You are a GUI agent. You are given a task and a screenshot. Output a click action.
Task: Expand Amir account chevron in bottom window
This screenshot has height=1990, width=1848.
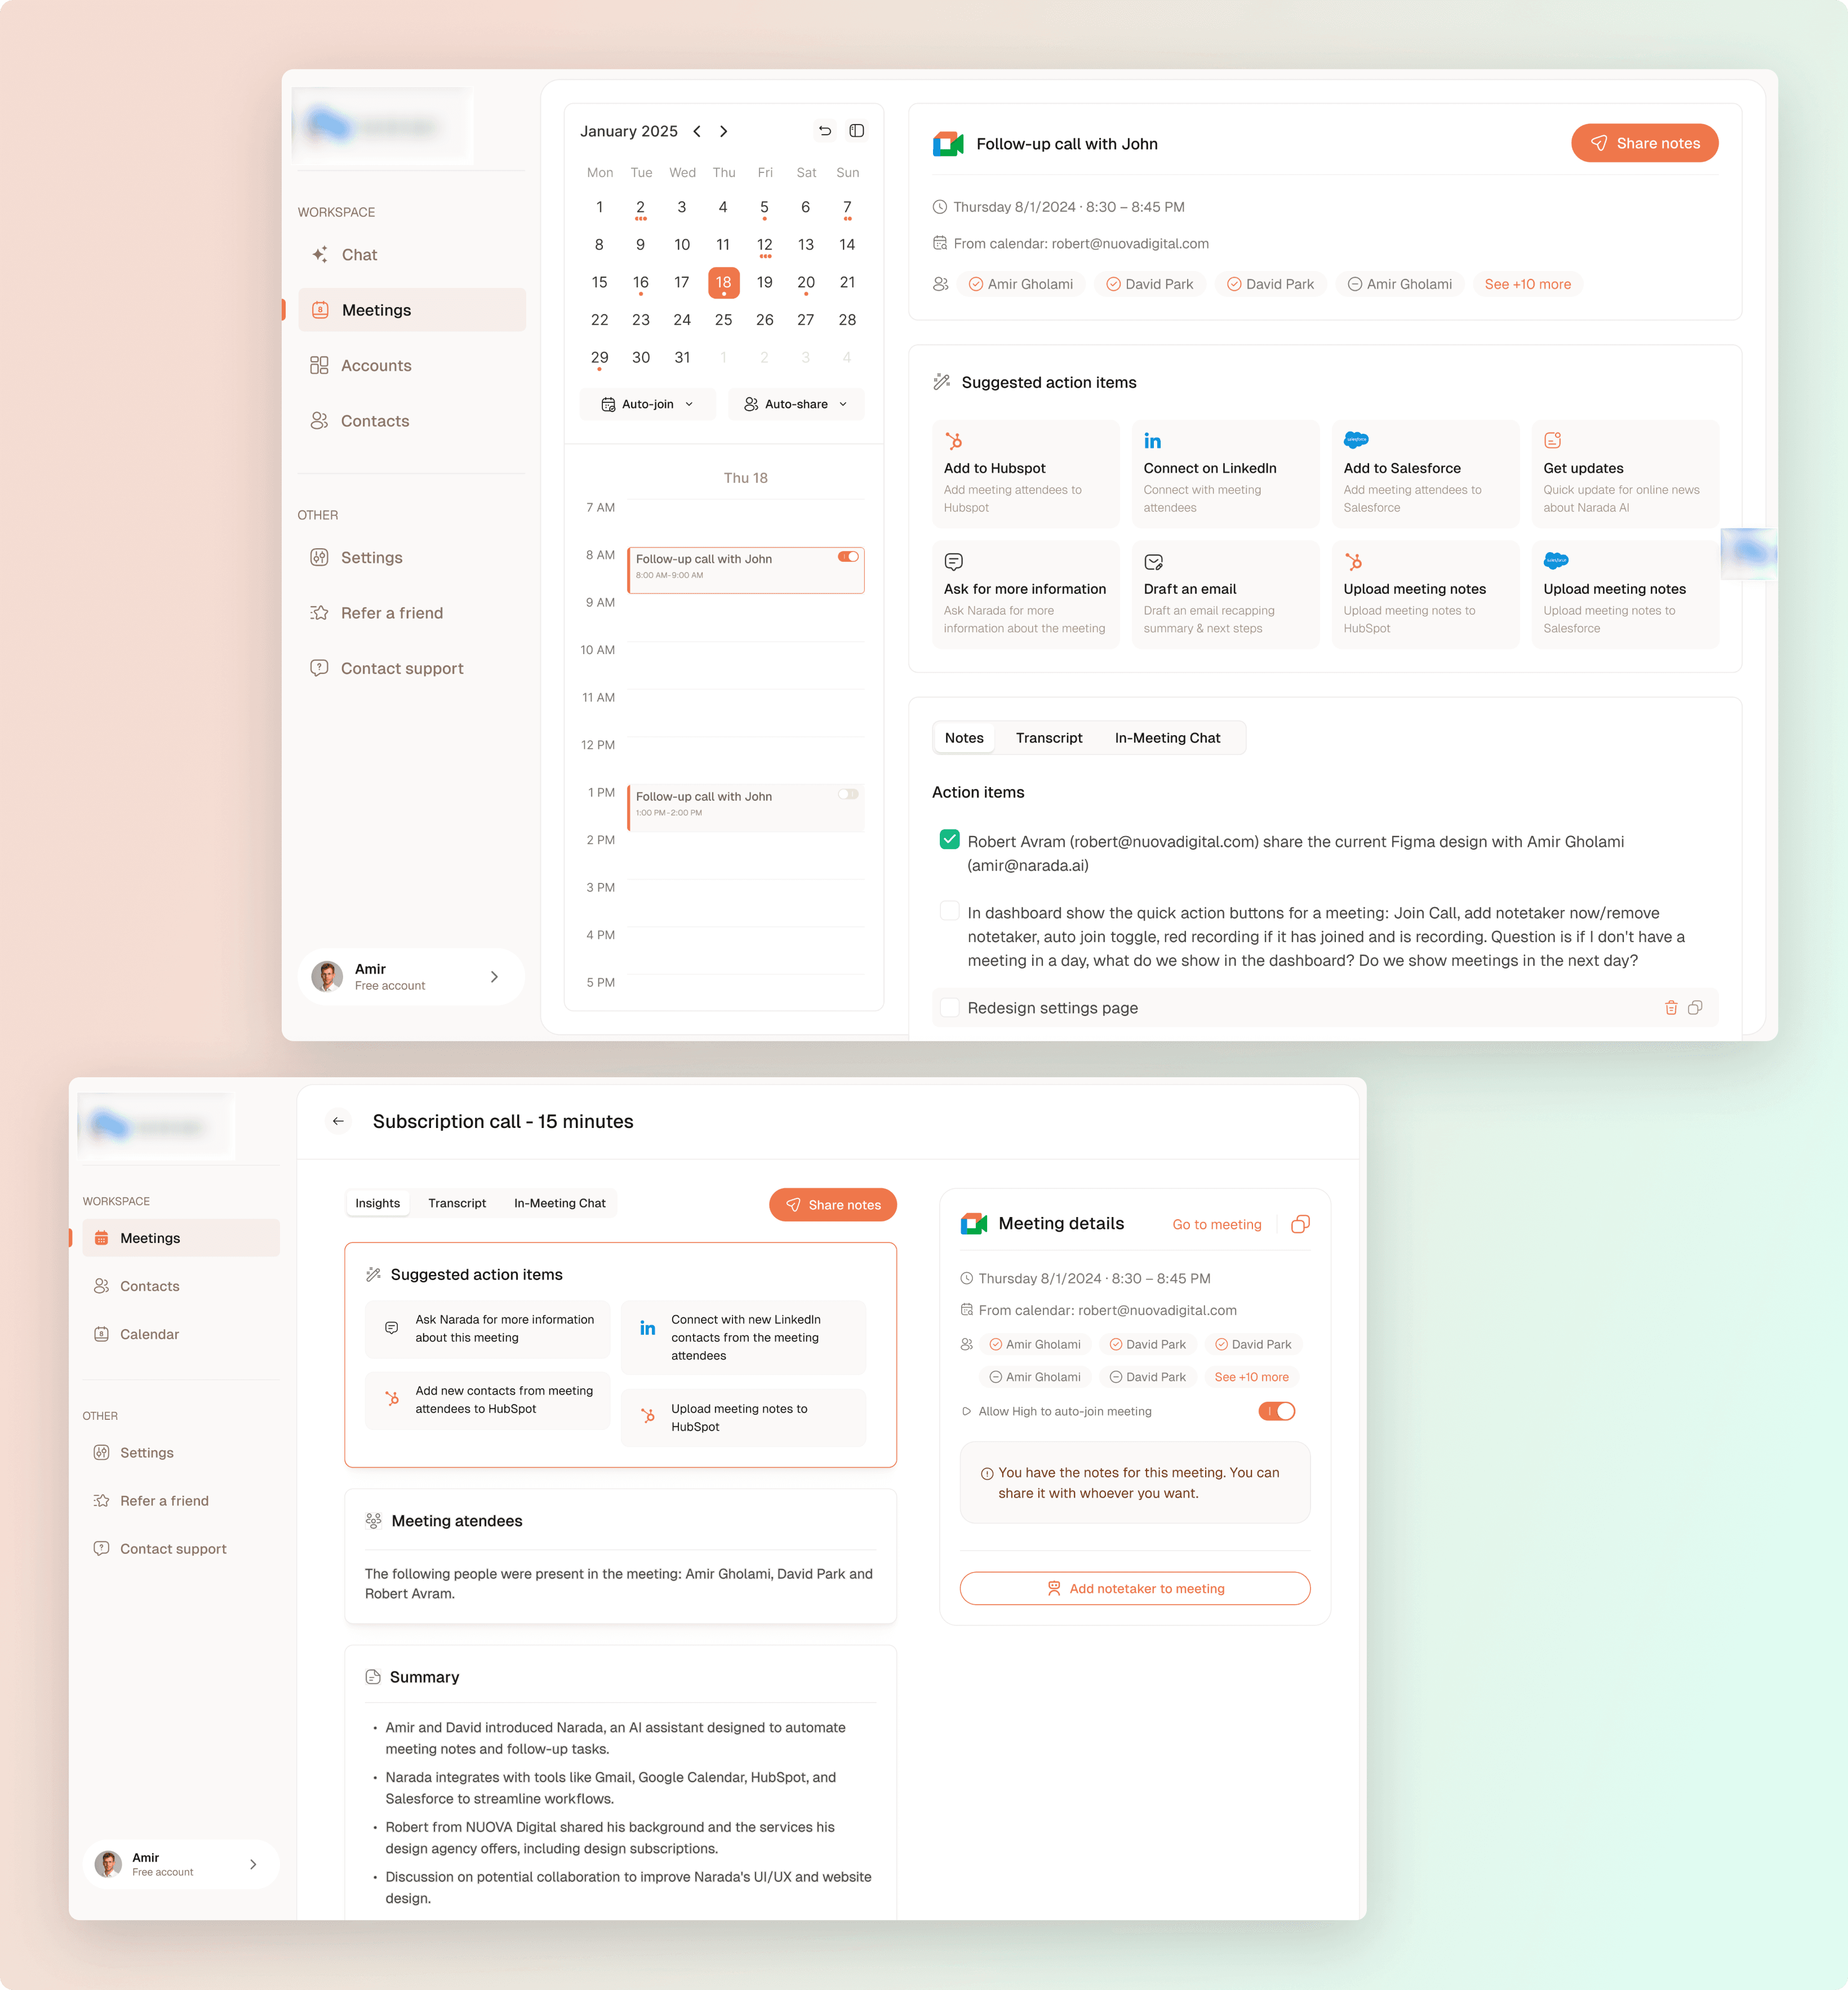253,1864
